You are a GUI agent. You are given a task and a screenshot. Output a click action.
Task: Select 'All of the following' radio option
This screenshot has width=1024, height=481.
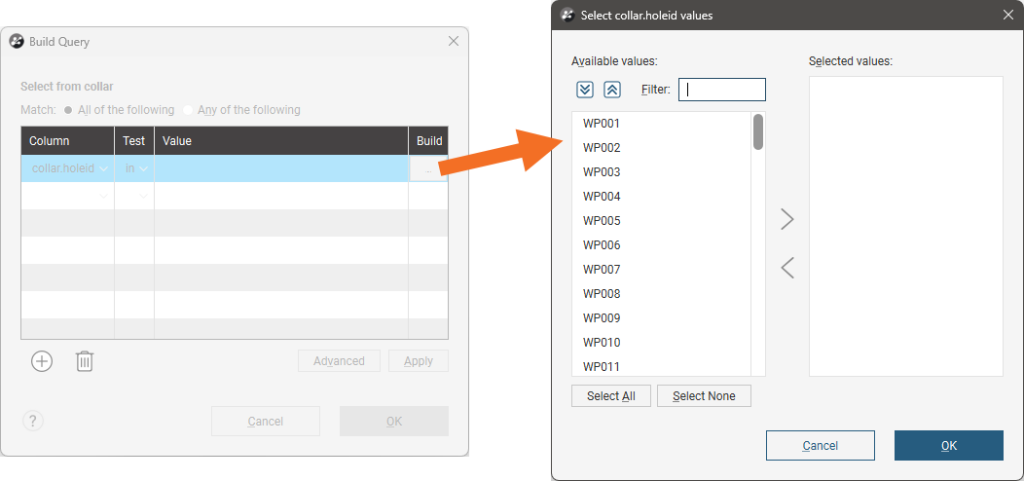point(68,110)
